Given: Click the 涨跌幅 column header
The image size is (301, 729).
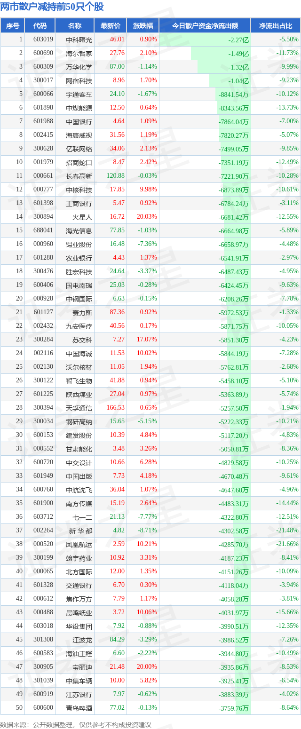Looking at the screenshot, I should coord(143,25).
